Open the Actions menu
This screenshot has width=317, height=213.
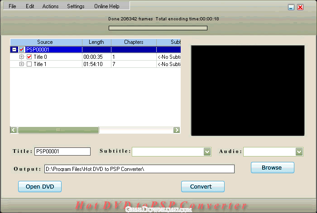(51, 6)
